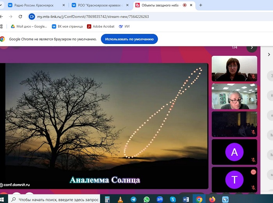Switch to the Радио России. Красноярск tab

pos(34,5)
